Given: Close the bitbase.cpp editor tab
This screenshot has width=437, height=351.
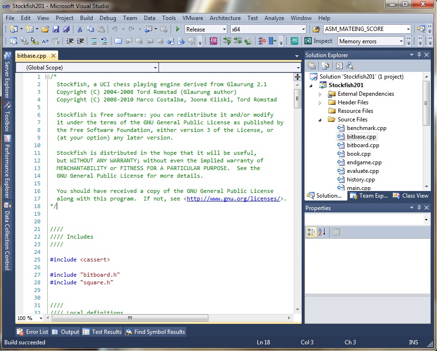Looking at the screenshot, I should 53,56.
